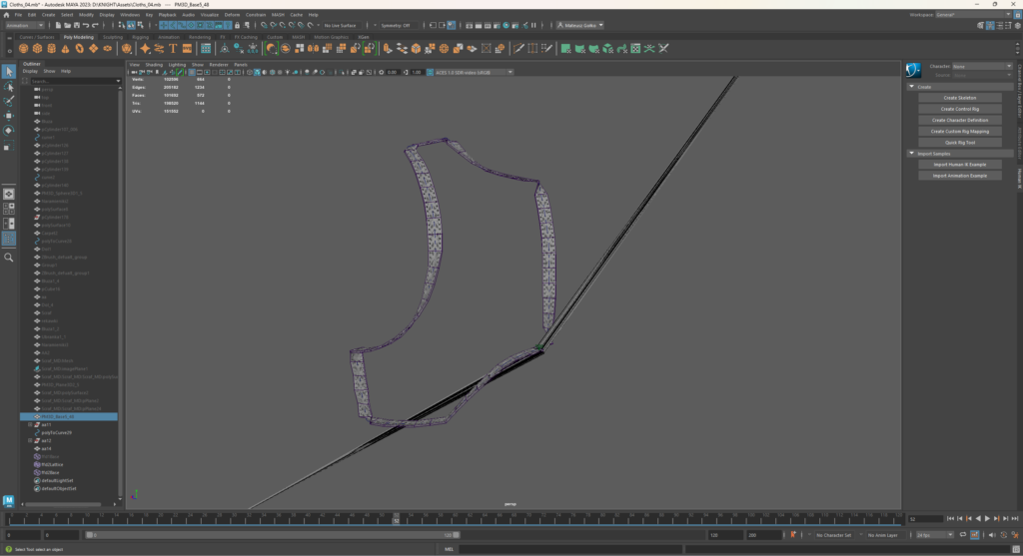Screen dimensions: 1023x556
Task: Expand the aa11 node in Outliner
Action: pyautogui.click(x=30, y=425)
